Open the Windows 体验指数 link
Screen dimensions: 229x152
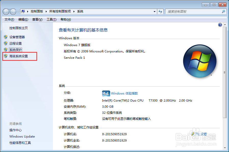pos(124,93)
